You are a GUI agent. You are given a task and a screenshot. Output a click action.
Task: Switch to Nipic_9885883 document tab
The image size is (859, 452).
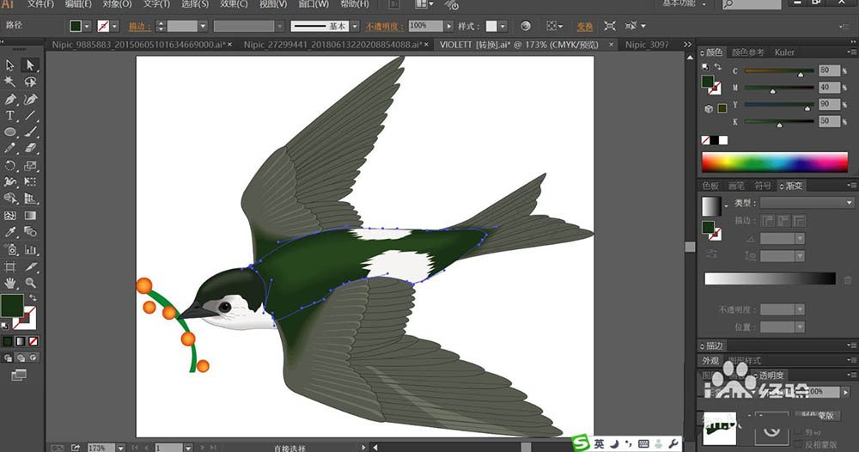[x=138, y=45]
